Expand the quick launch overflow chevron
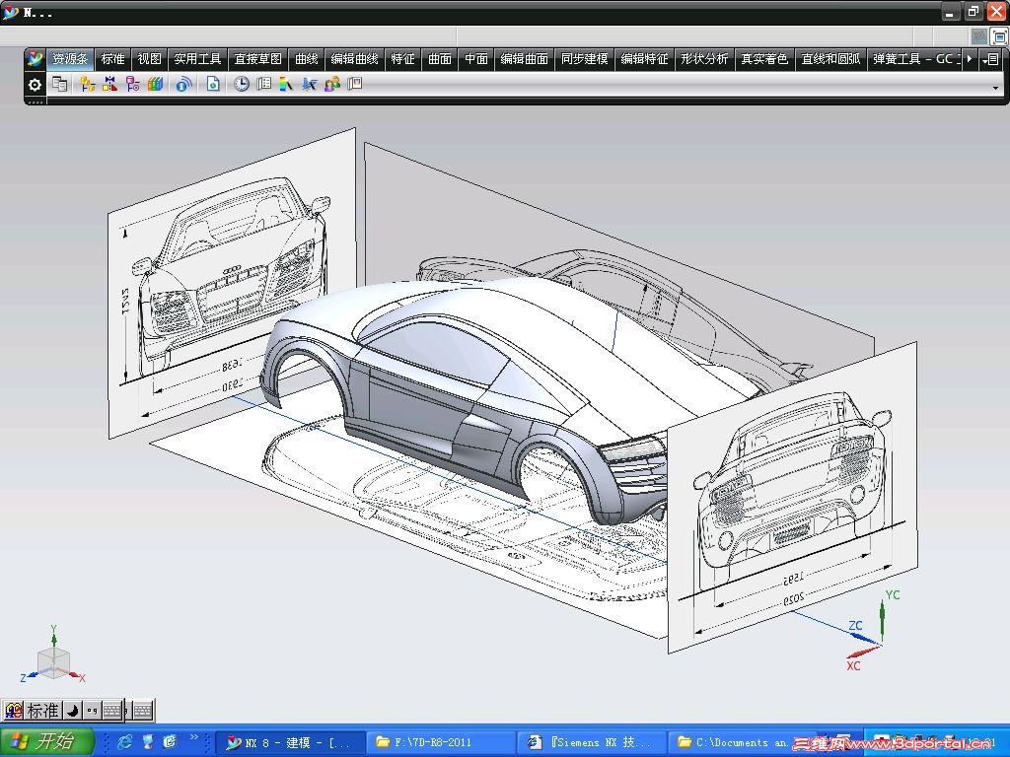Image resolution: width=1010 pixels, height=757 pixels. tap(194, 737)
